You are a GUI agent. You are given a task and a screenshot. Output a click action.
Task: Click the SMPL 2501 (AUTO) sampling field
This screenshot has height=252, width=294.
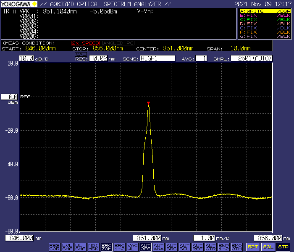(252, 58)
